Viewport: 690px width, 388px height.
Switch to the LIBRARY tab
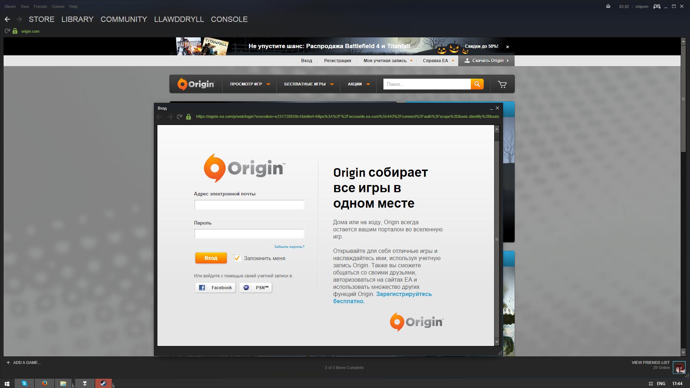77,19
